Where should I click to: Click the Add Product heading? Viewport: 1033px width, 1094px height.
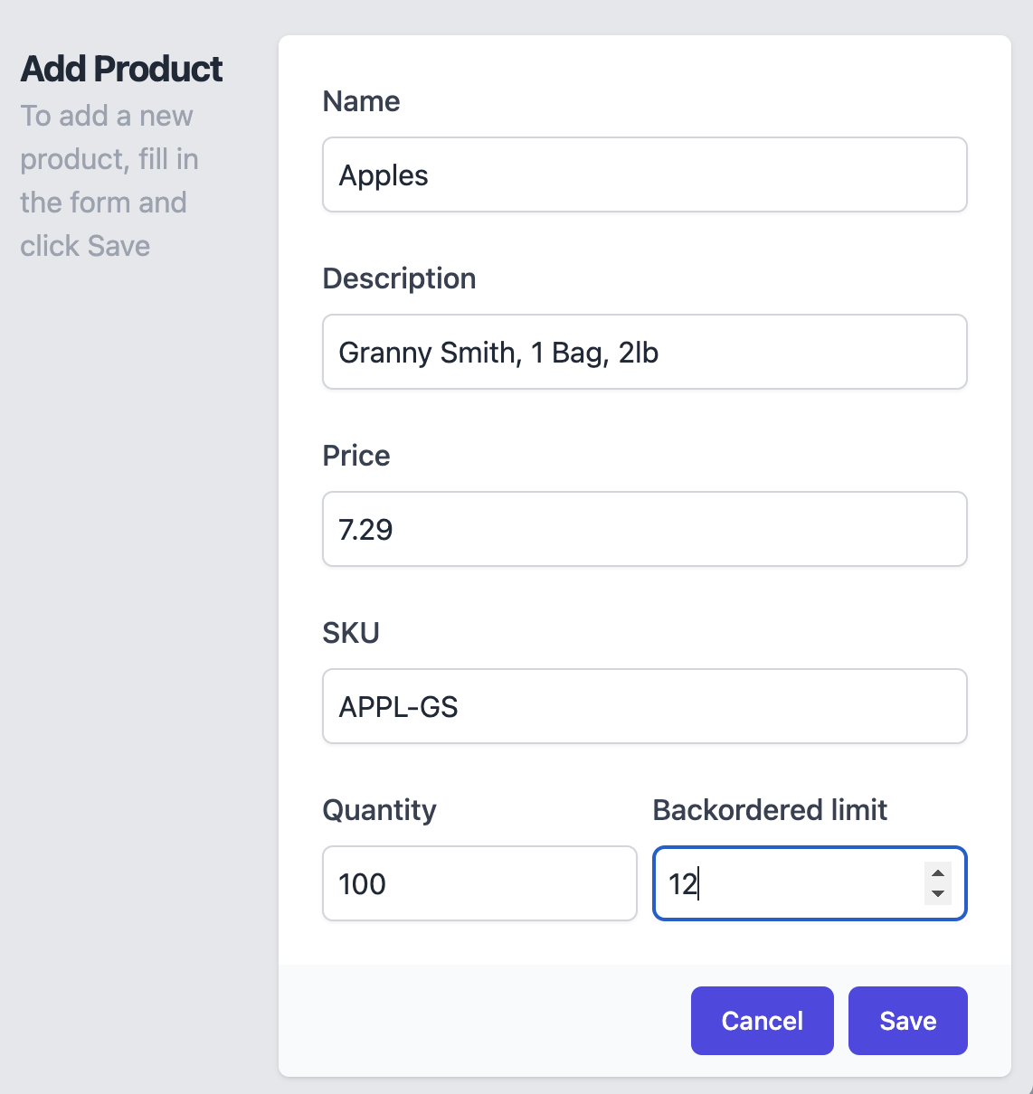(x=121, y=69)
